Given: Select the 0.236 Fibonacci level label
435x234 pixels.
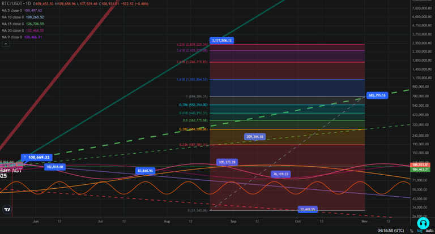Looking at the screenshot, I should tap(193, 145).
